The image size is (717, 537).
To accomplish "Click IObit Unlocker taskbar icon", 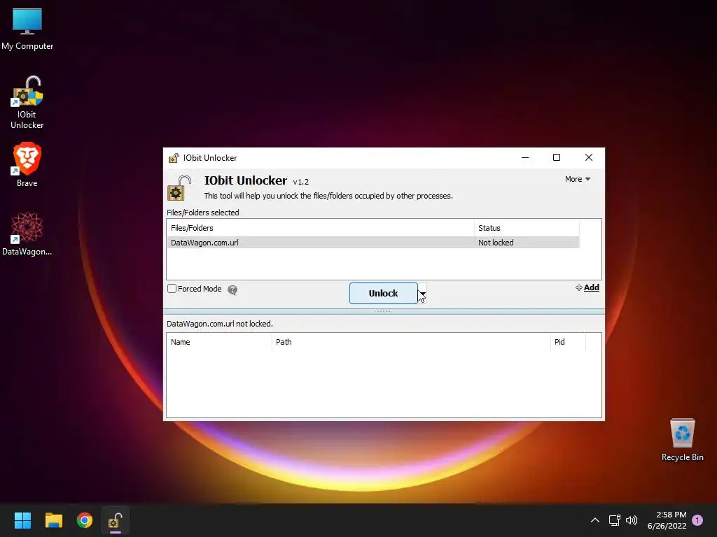I will [116, 520].
